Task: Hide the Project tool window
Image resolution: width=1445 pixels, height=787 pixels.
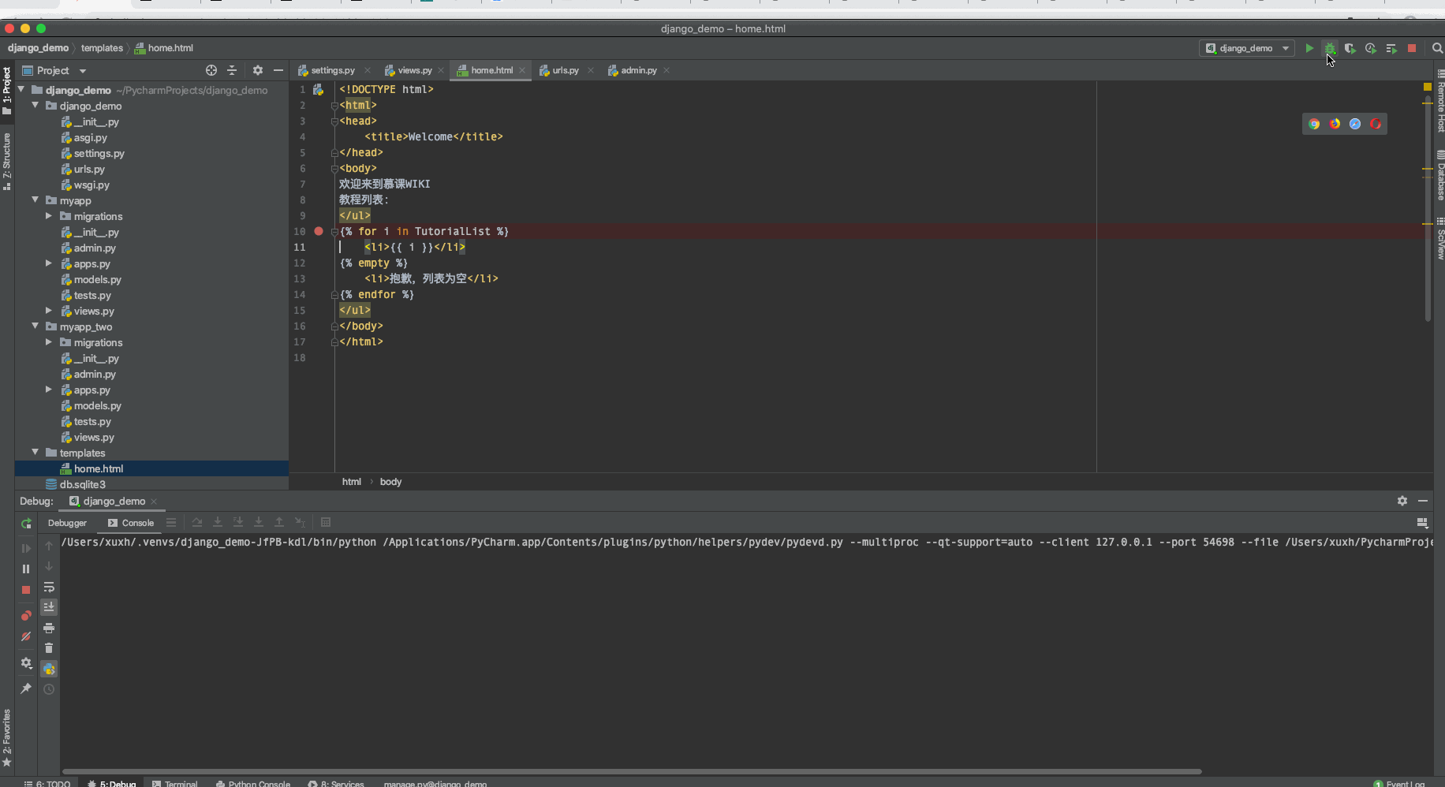Action: (278, 70)
